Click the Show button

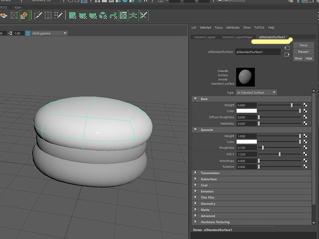[298, 58]
